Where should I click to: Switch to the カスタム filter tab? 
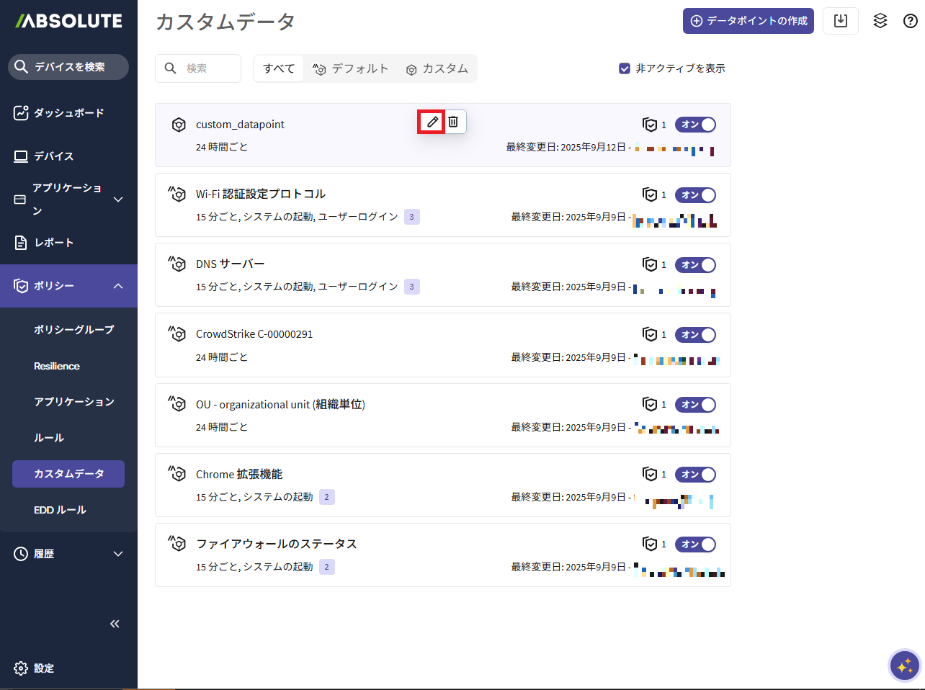point(437,68)
